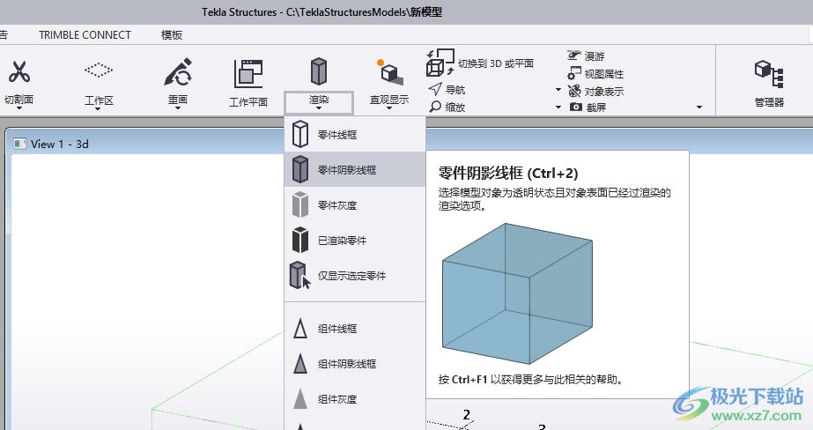Viewport: 813px width, 430px height.
Task: Open the TRIMBLE CONNECT tab
Action: click(85, 34)
